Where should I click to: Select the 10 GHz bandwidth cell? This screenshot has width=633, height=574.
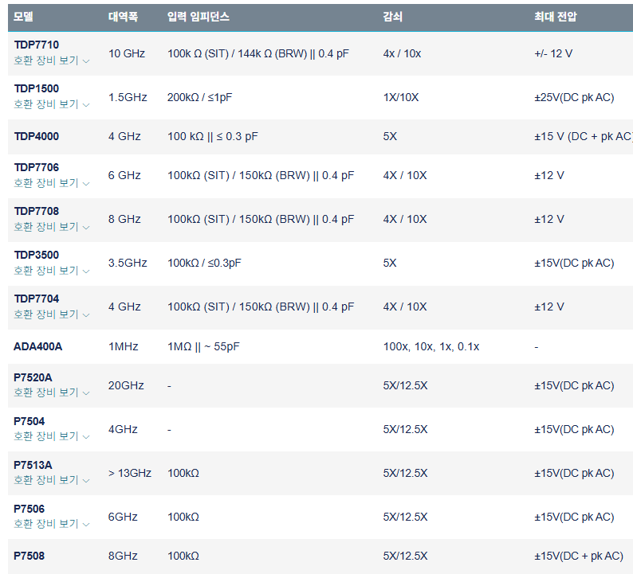click(127, 53)
